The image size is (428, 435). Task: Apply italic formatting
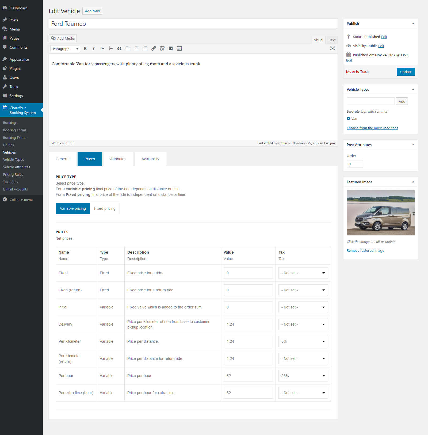coord(94,48)
